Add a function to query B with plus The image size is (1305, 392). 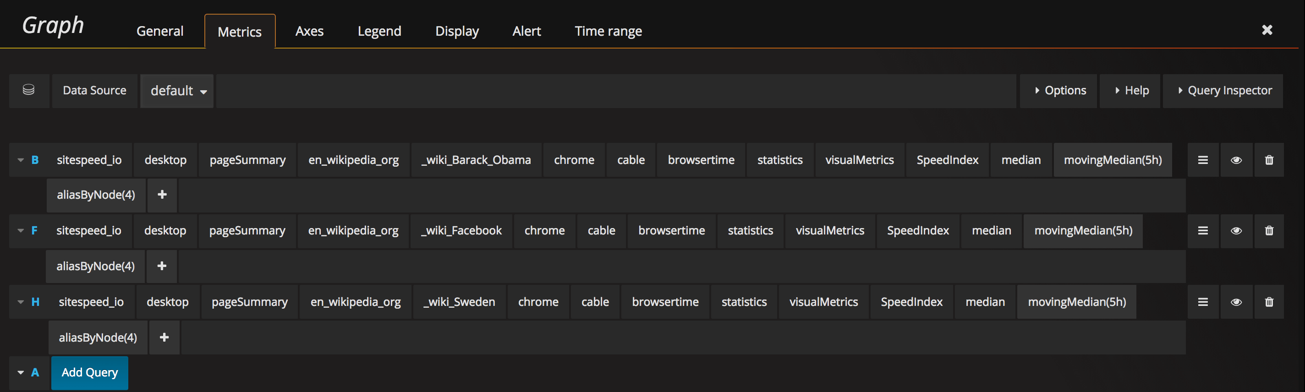162,195
